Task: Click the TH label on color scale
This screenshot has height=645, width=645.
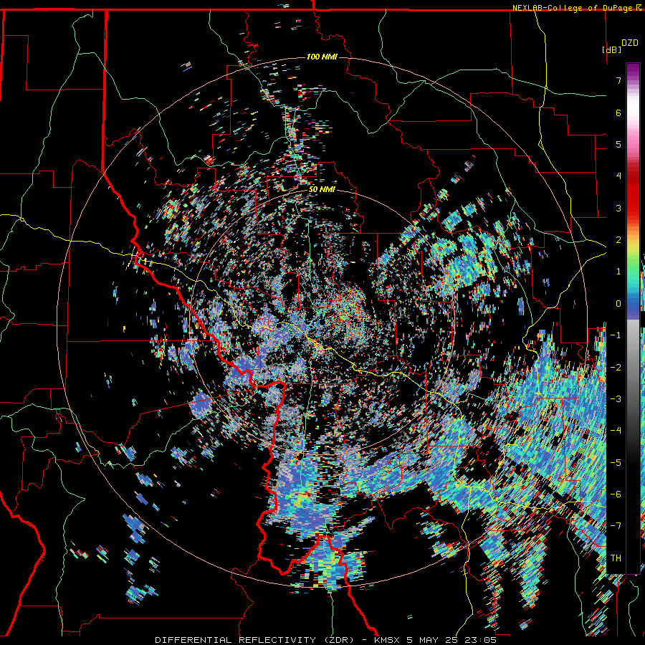Action: point(616,558)
